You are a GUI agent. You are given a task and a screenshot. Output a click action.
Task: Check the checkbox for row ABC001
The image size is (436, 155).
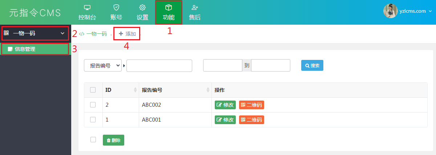[93, 119]
